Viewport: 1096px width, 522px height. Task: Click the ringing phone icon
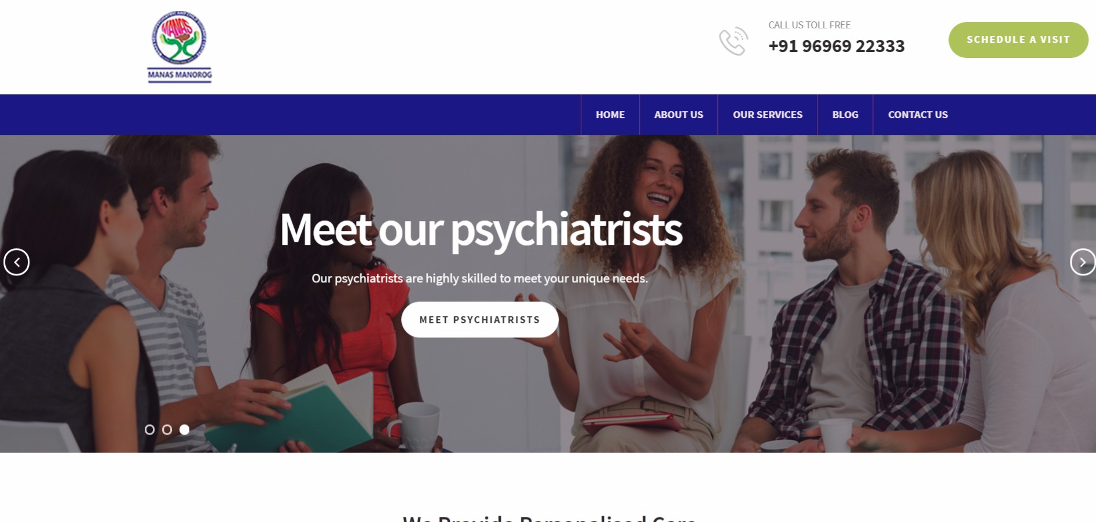(734, 41)
